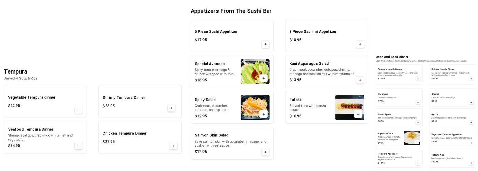
Task: Open the Harumaki item details
Action: pyautogui.click(x=399, y=97)
